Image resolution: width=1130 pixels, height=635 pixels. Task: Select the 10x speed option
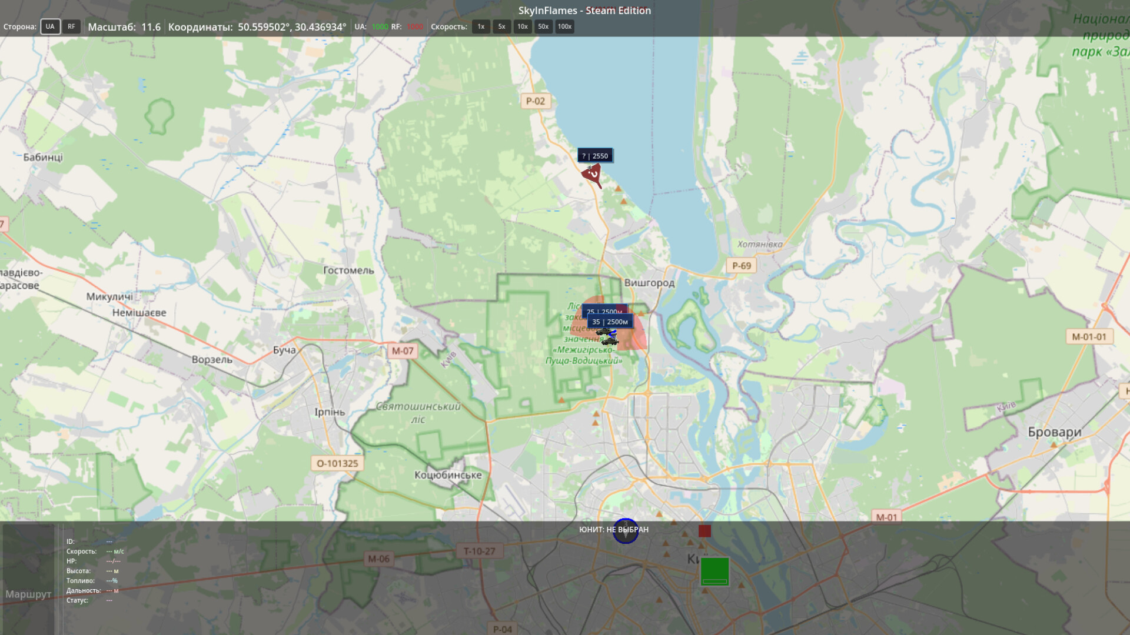[x=521, y=26]
